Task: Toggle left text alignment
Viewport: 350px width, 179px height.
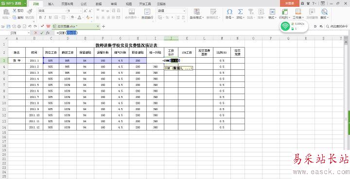Action: coord(98,17)
